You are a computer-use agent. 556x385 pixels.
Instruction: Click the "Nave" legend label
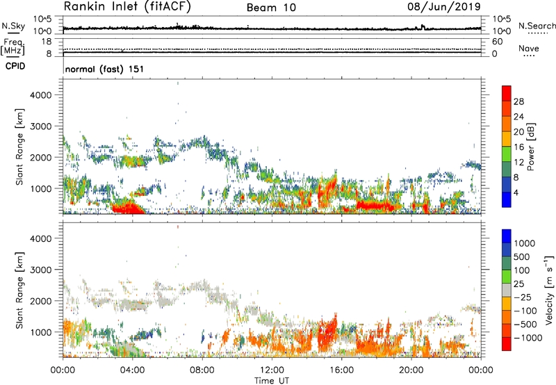point(529,48)
